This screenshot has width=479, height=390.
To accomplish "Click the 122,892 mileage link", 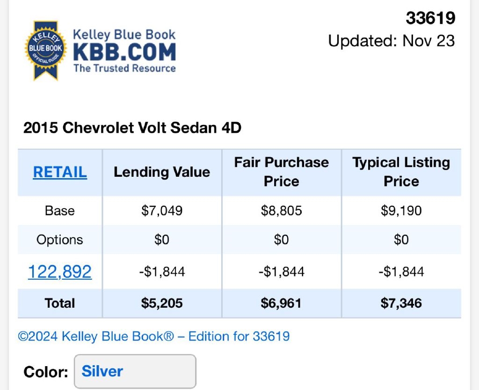I will click(x=60, y=271).
